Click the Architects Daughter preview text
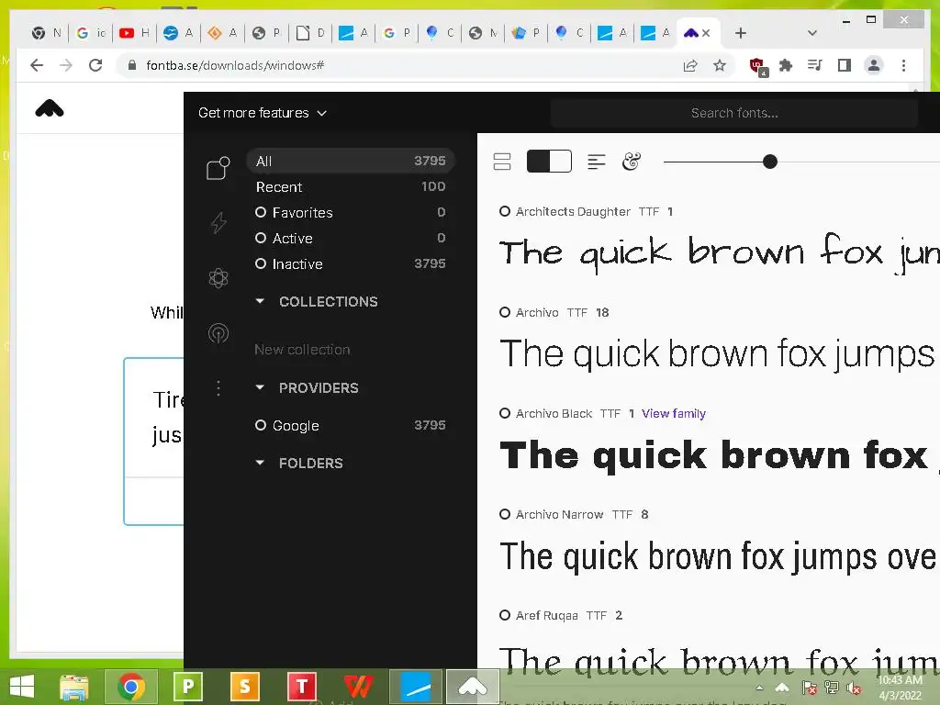940x705 pixels. coord(720,252)
